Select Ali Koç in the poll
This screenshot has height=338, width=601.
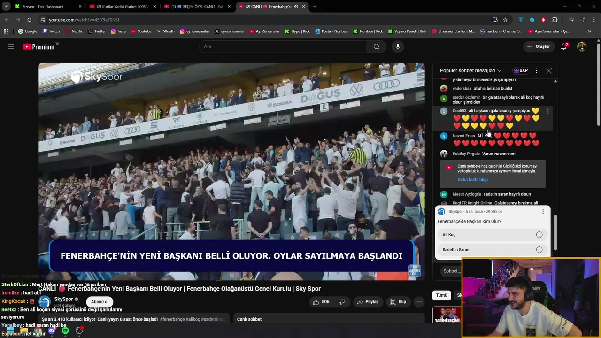point(492,235)
